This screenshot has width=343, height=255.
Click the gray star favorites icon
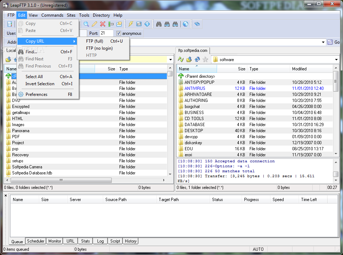[x=205, y=59]
